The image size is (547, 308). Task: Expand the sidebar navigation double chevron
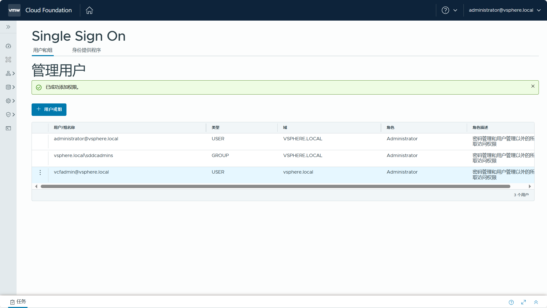tap(8, 27)
